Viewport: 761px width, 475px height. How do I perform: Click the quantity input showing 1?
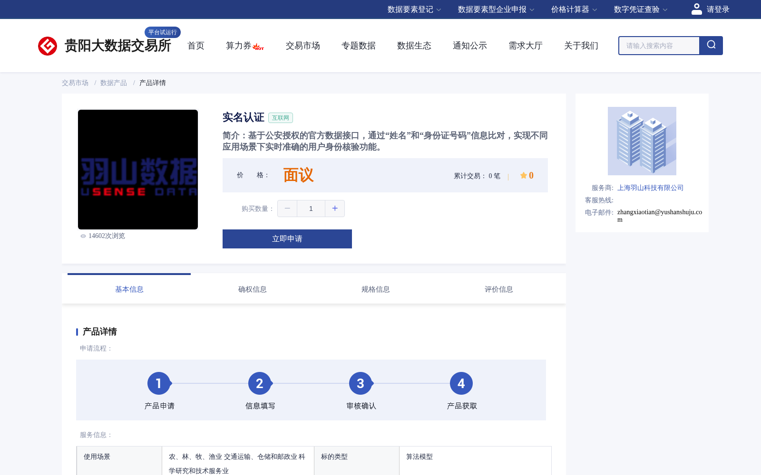pos(311,209)
